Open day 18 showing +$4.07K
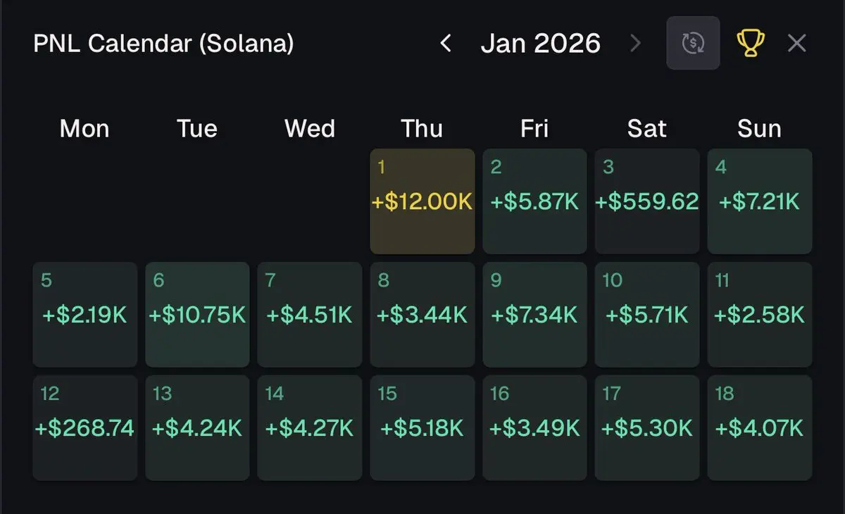This screenshot has width=845, height=514. [x=760, y=427]
